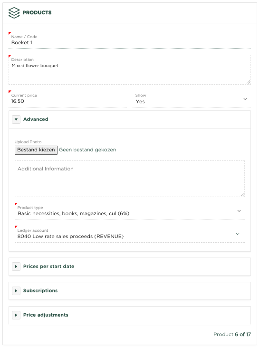Open the Product type dropdown
This screenshot has width=260, height=348.
[x=130, y=211]
